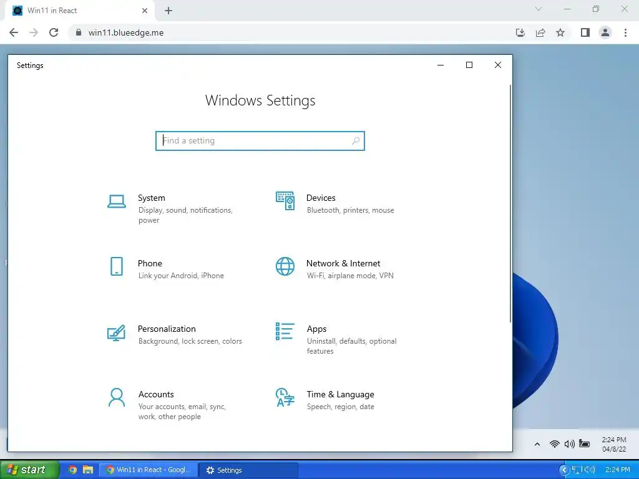The height and width of the screenshot is (479, 639).
Task: Open System settings laptop icon
Action: click(x=117, y=201)
